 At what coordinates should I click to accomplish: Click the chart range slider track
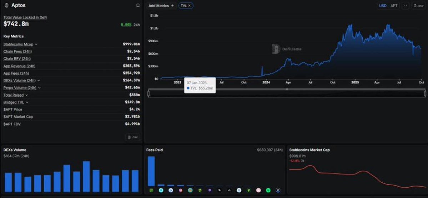287,93
